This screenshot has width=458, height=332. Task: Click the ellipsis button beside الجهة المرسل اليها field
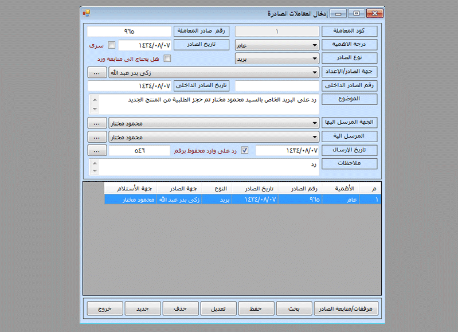97,123
